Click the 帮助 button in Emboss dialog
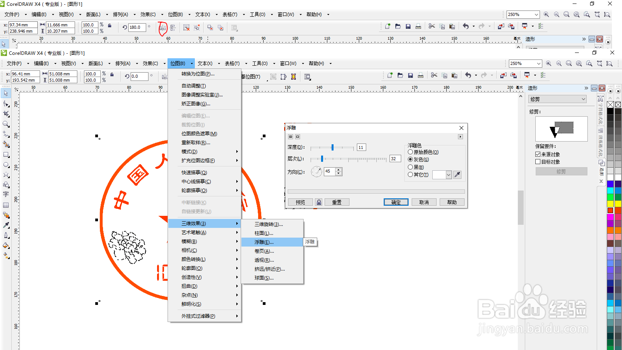 tap(452, 202)
